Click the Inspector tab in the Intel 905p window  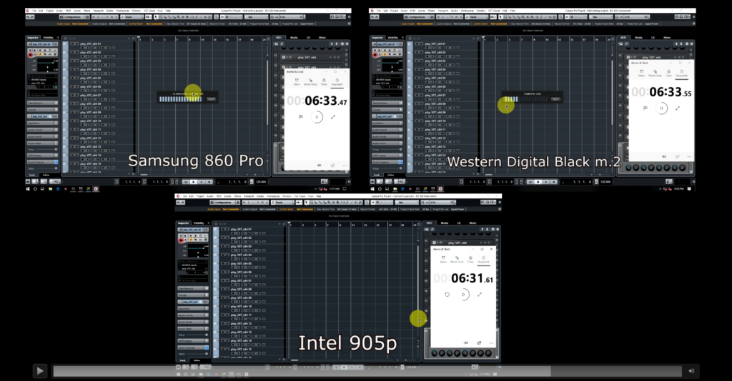pyautogui.click(x=184, y=223)
